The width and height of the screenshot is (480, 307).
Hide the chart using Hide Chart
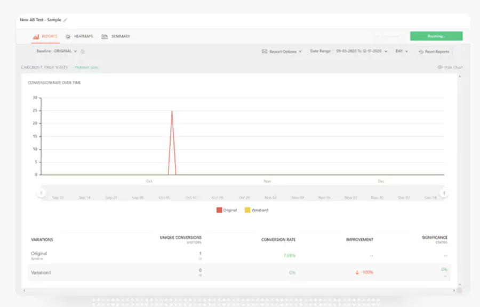(454, 68)
